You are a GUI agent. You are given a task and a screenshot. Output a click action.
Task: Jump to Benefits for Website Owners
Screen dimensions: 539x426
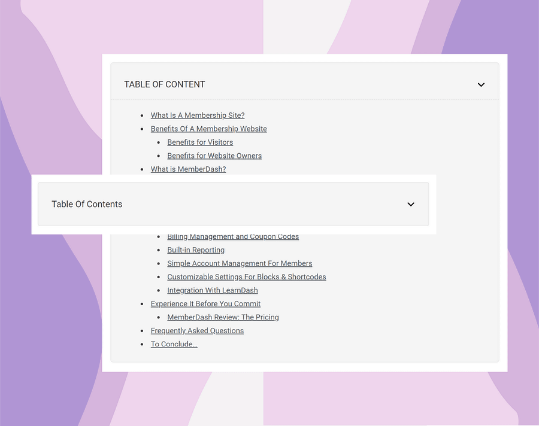pos(214,156)
